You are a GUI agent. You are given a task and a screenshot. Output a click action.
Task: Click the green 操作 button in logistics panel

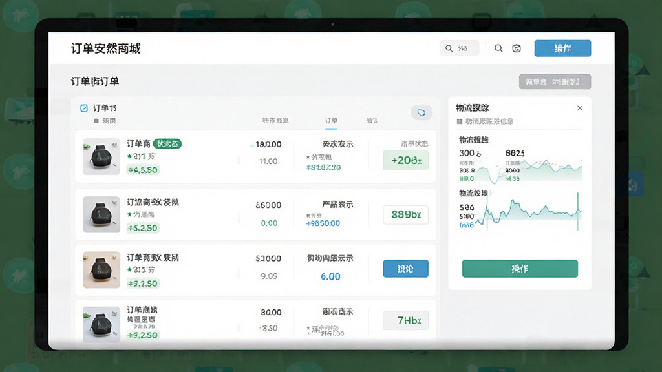[520, 269]
